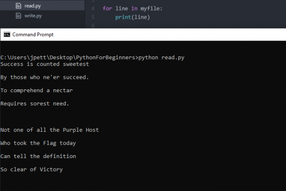Click the 'python read.py' command text
Image resolution: width=286 pixels, height=191 pixels.
point(162,58)
